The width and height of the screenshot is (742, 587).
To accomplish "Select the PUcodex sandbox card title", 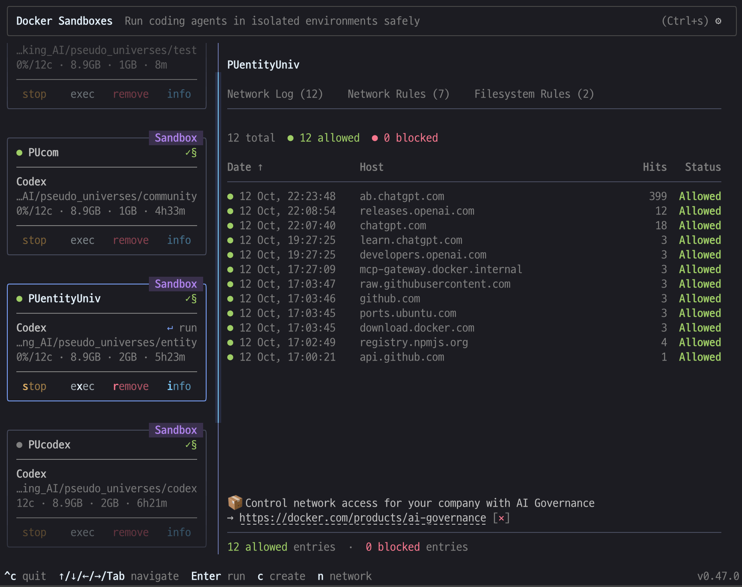I will coord(49,445).
